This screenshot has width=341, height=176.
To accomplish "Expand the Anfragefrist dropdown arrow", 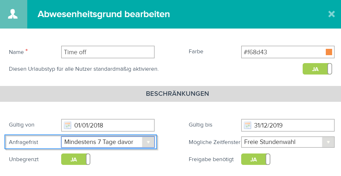I will (148, 142).
